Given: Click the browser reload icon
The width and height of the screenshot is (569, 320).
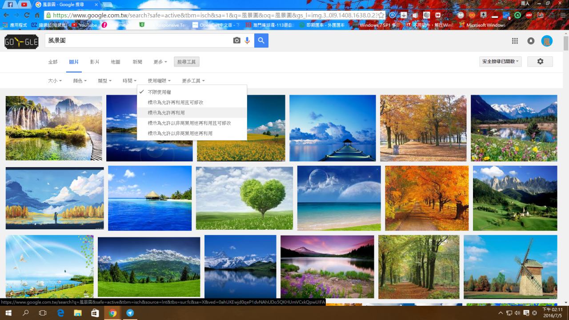Looking at the screenshot, I should 27,15.
